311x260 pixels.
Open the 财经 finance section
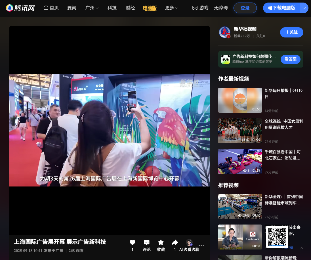click(130, 8)
